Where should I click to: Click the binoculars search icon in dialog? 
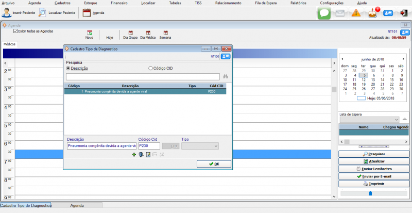point(225,76)
